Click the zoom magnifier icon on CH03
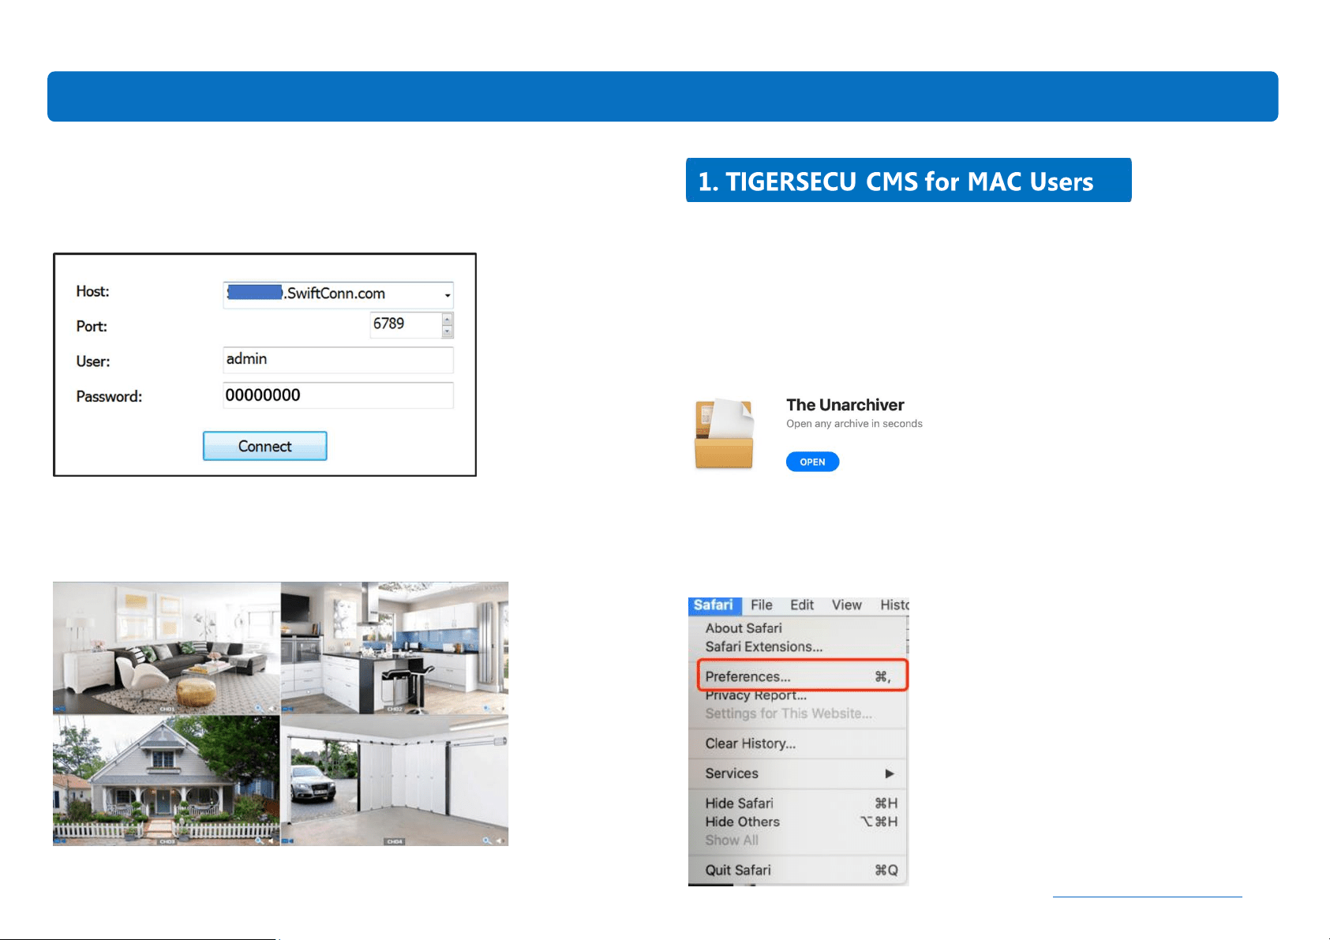This screenshot has width=1330, height=940. [x=259, y=841]
